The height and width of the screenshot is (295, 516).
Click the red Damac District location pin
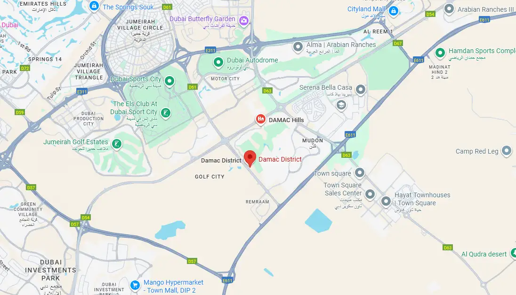pyautogui.click(x=250, y=159)
